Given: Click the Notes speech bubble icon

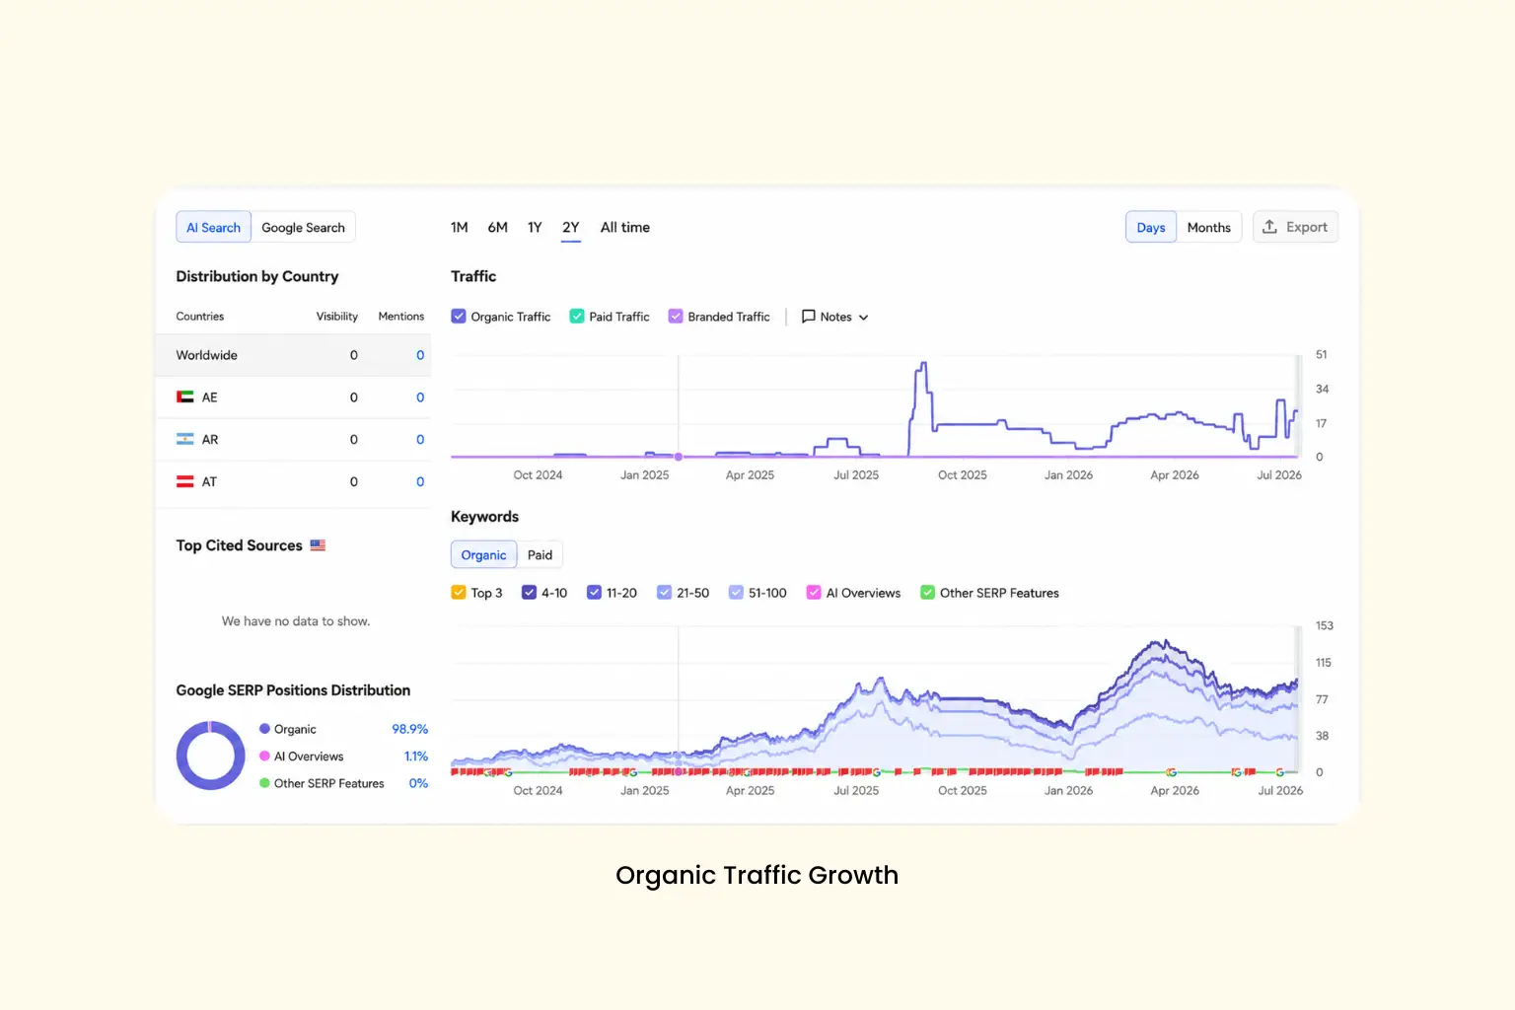Looking at the screenshot, I should [x=808, y=317].
